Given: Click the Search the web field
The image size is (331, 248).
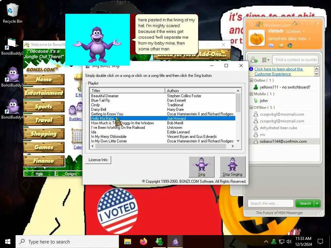Looking at the screenshot, I should point(271,203).
